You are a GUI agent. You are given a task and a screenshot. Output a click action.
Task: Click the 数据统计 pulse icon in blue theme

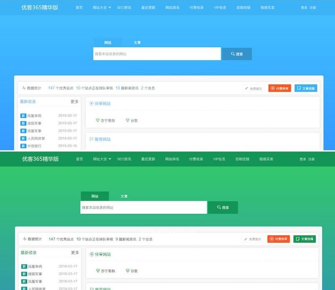pyautogui.click(x=24, y=88)
